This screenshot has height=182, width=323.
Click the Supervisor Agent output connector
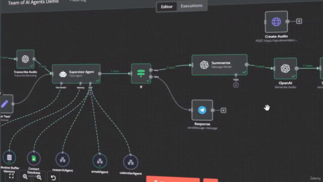click(x=100, y=73)
